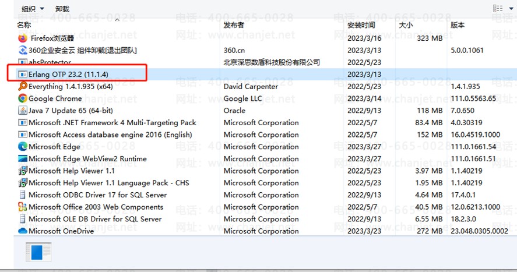Viewport: 517px width, 272px height.
Task: Click install date 2023/3/16
Action: (x=364, y=38)
